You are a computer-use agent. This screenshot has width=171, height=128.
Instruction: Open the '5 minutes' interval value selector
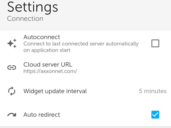(x=152, y=91)
